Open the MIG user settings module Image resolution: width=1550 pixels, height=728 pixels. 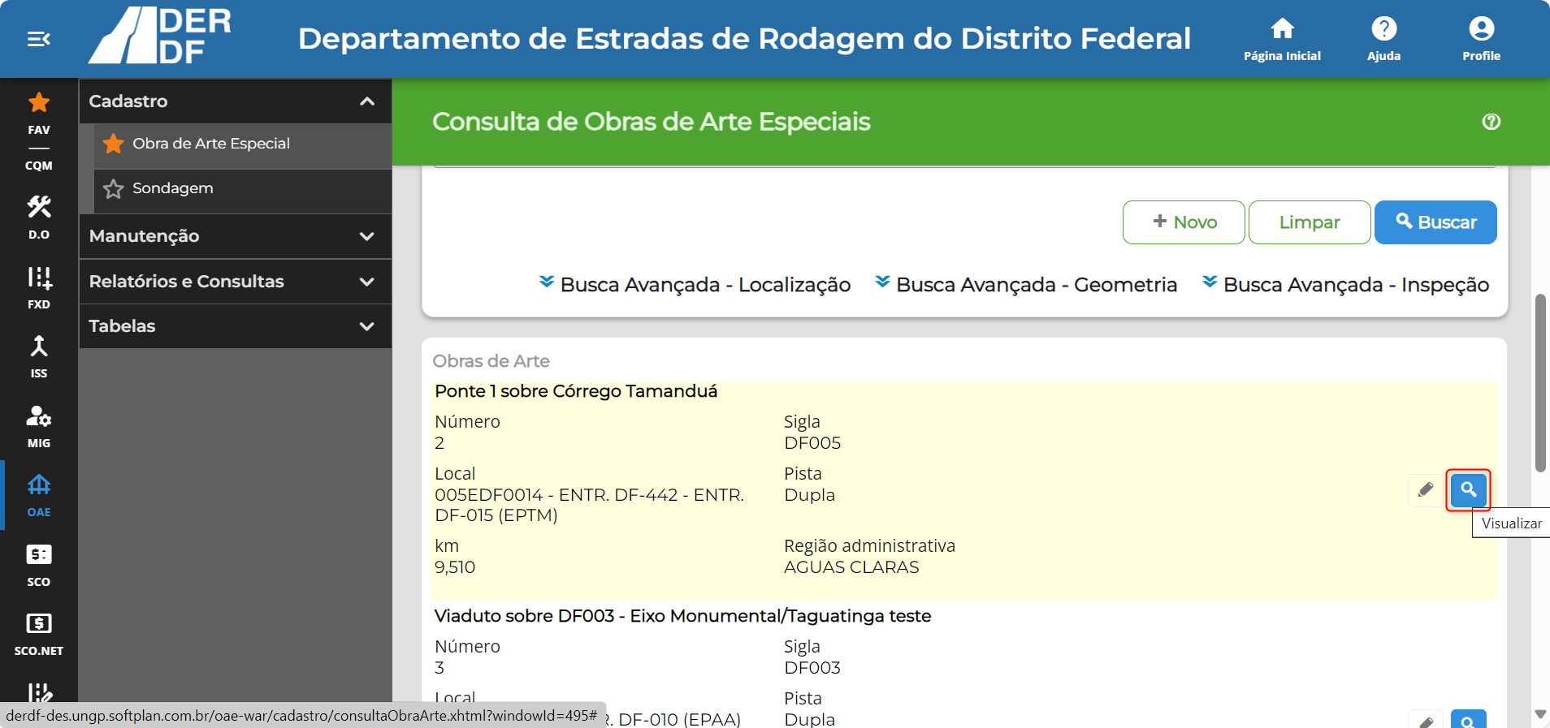(39, 426)
